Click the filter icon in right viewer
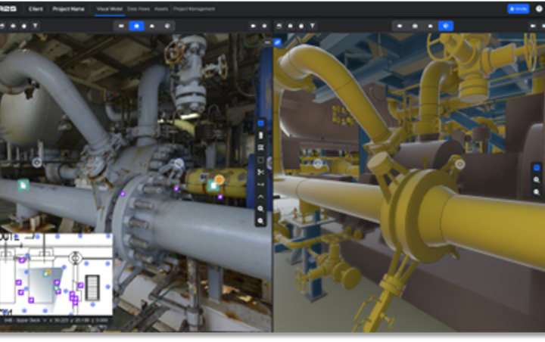545x342 pixels. (x=313, y=26)
